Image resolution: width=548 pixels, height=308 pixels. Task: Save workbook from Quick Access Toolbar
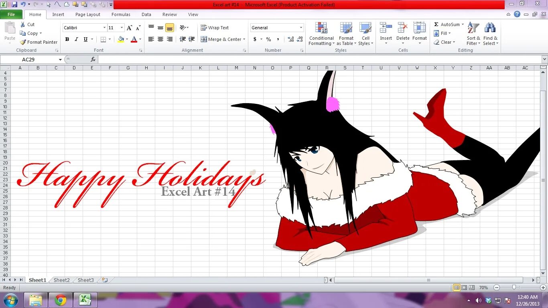coord(14,4)
